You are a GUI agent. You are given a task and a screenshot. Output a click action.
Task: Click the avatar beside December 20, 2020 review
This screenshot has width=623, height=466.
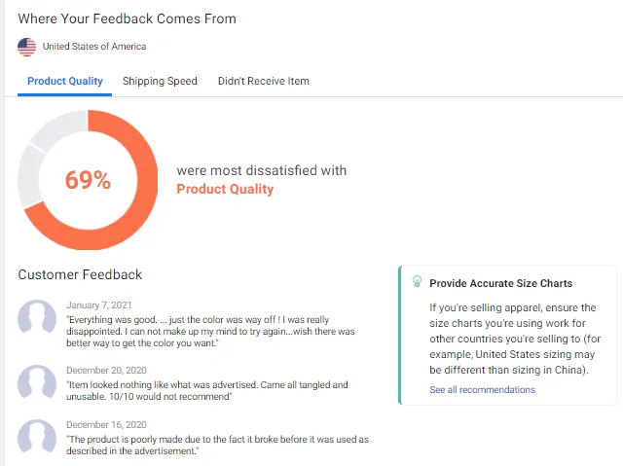coord(37,382)
